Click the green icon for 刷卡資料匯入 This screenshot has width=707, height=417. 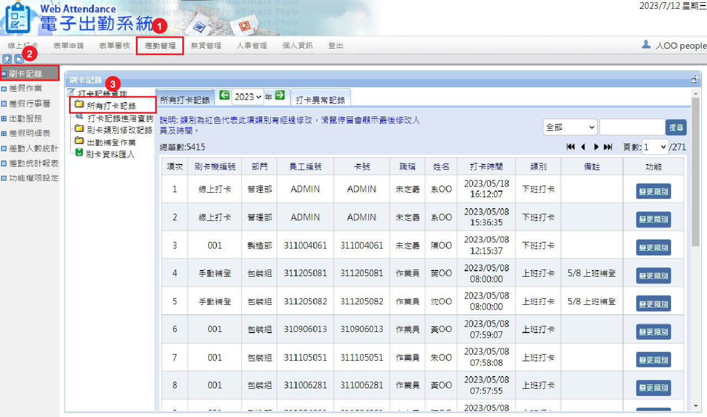click(x=79, y=153)
